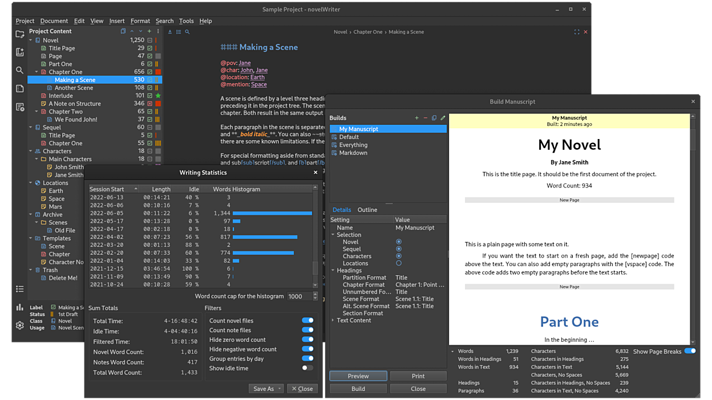
Task: Click the search icon in editor toolbar
Action: (x=187, y=32)
